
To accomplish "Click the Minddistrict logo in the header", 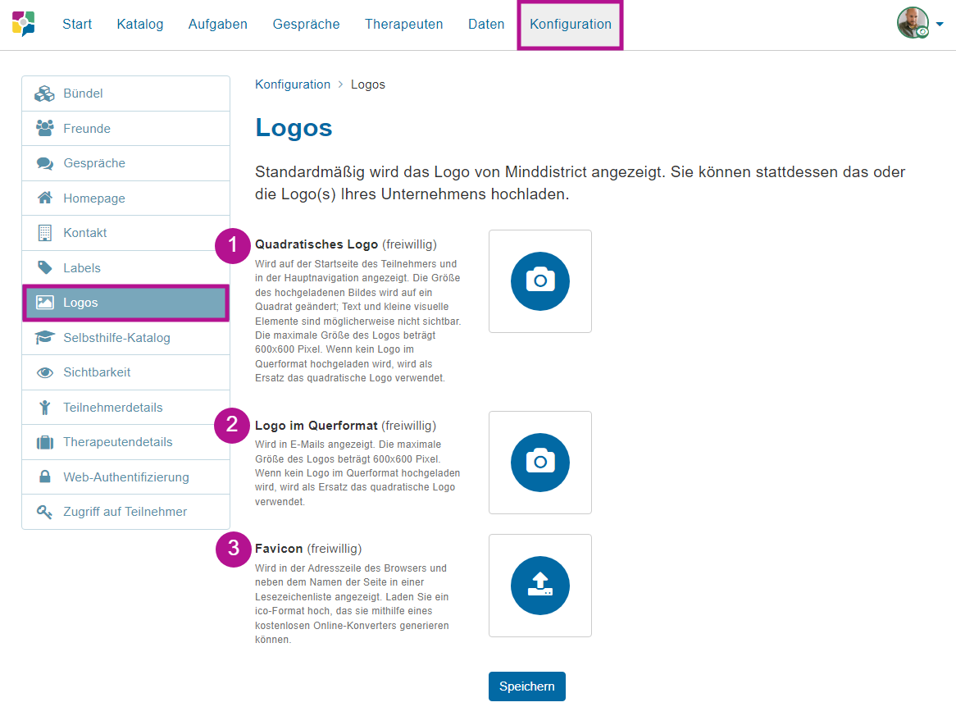I will [x=24, y=24].
